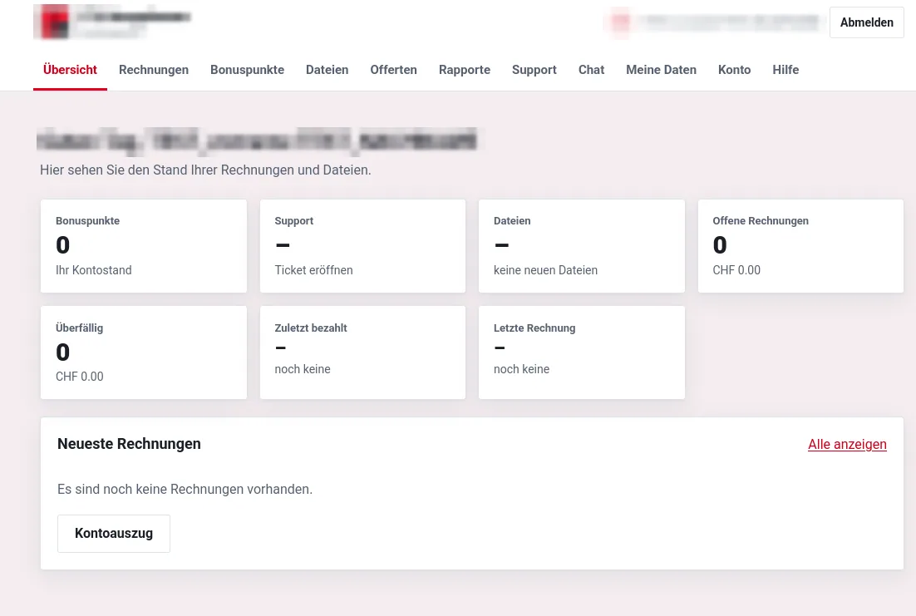Go to the Dateien tab
Viewport: 916px width, 616px height.
click(x=327, y=70)
